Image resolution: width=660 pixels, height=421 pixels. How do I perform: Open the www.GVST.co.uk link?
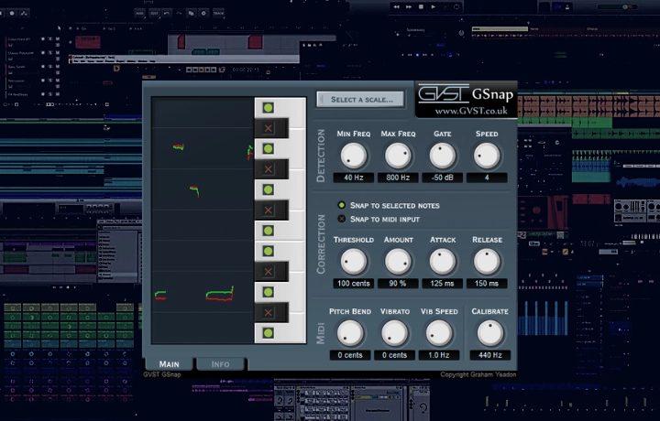pos(471,111)
